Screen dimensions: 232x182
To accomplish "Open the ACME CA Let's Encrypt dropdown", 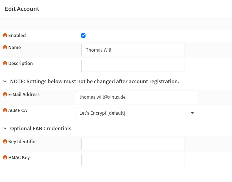I will 137,113.
